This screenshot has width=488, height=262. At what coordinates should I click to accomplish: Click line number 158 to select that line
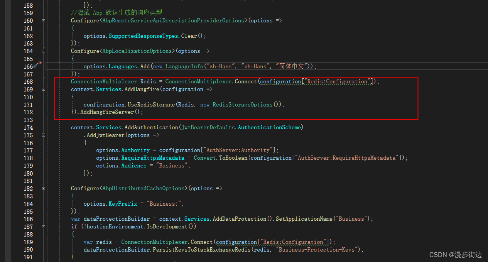click(28, 5)
